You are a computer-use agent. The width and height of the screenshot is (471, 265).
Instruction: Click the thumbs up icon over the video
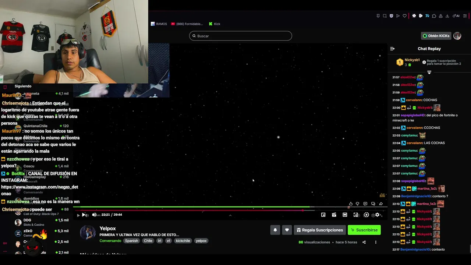pos(351,204)
